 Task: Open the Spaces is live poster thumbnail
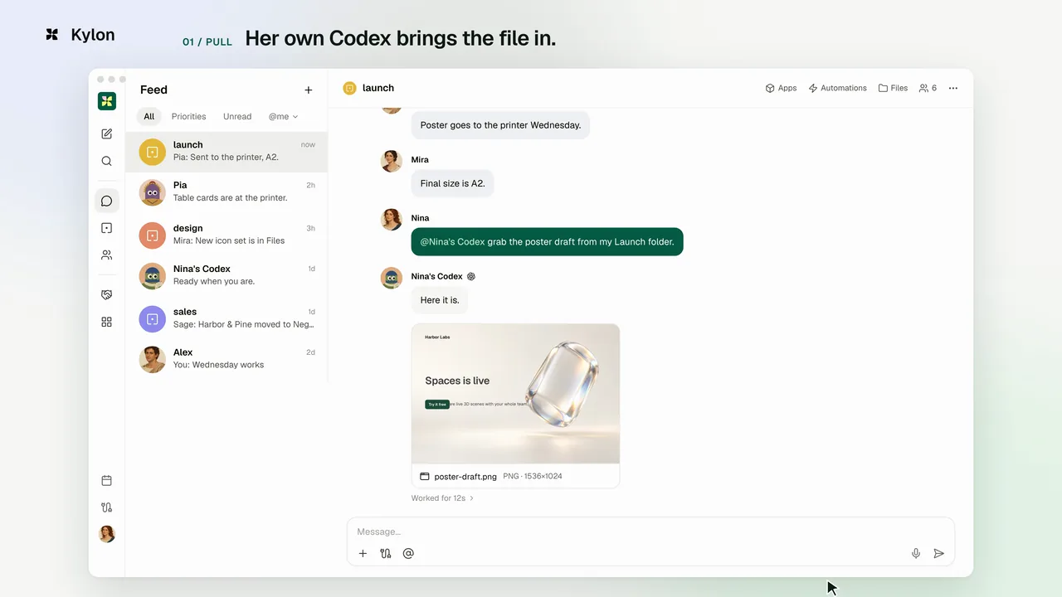coord(515,394)
